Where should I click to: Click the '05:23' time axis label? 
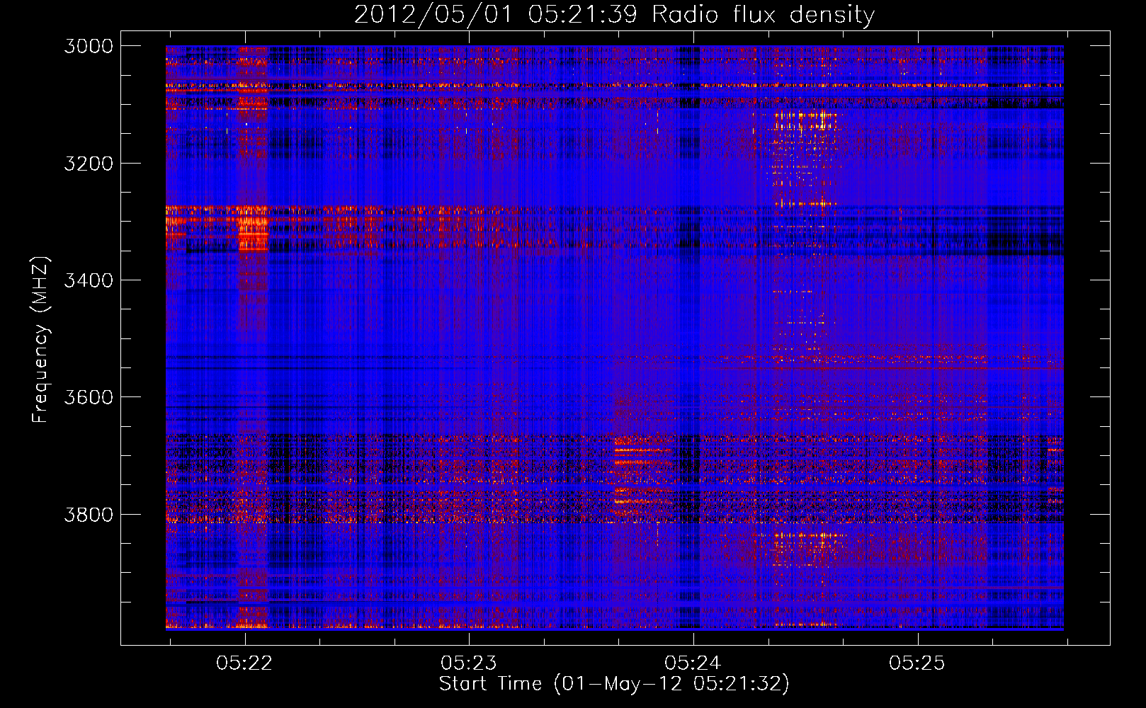pos(468,663)
